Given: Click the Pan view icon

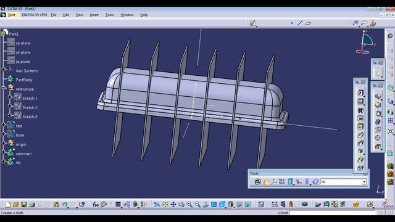Looking at the screenshot, I should pyautogui.click(x=173, y=205).
